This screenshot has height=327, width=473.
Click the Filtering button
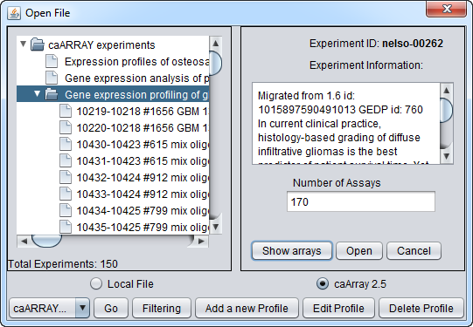click(162, 308)
